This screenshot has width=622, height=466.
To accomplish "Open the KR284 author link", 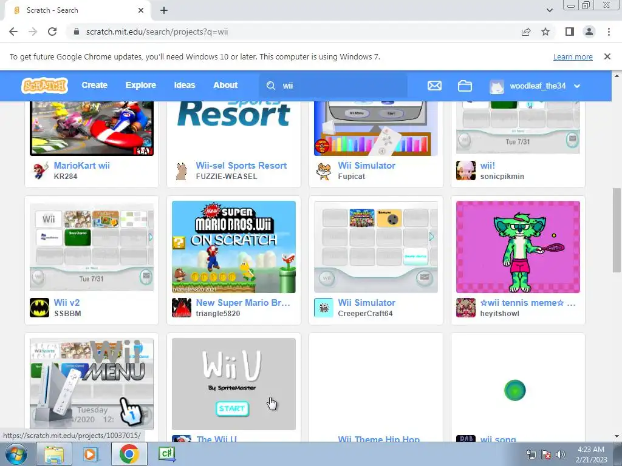I will (x=66, y=177).
